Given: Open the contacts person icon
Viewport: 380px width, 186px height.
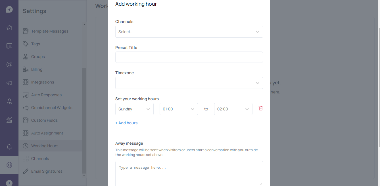Looking at the screenshot, I should click(9, 101).
